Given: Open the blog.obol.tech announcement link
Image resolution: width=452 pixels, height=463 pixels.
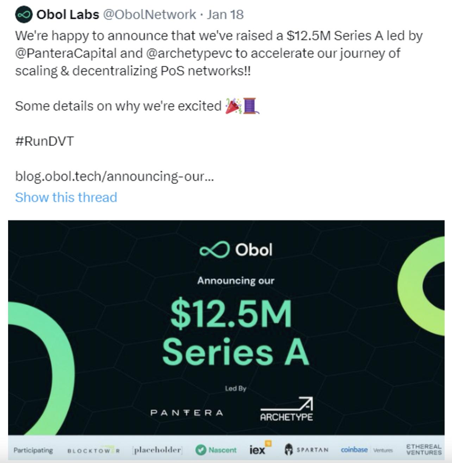Looking at the screenshot, I should pyautogui.click(x=114, y=176).
